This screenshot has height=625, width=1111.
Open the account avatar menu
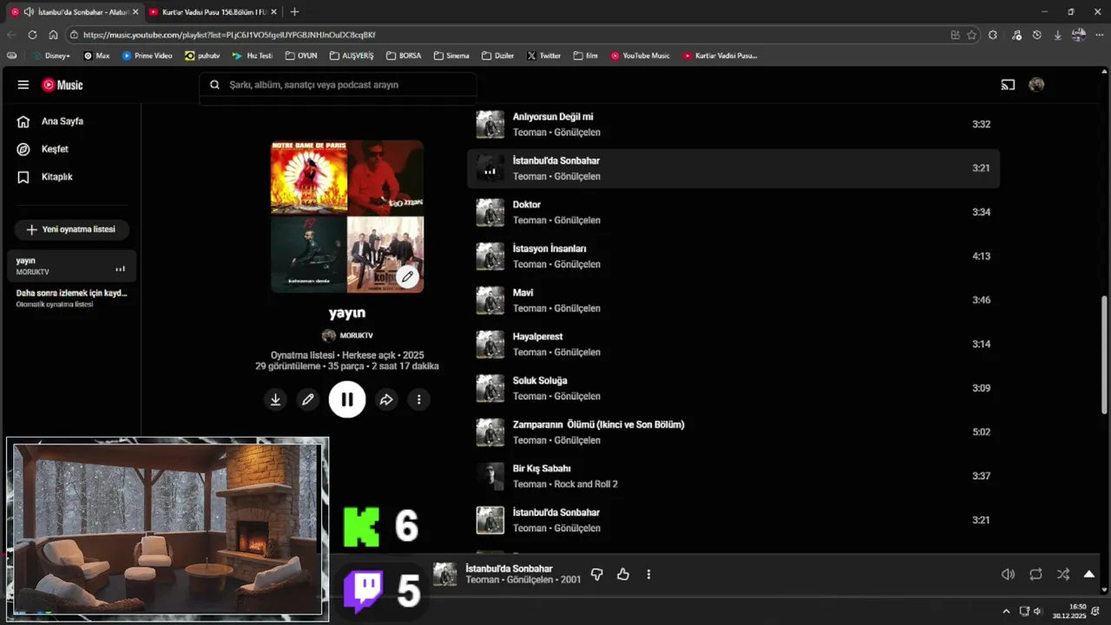(1036, 85)
